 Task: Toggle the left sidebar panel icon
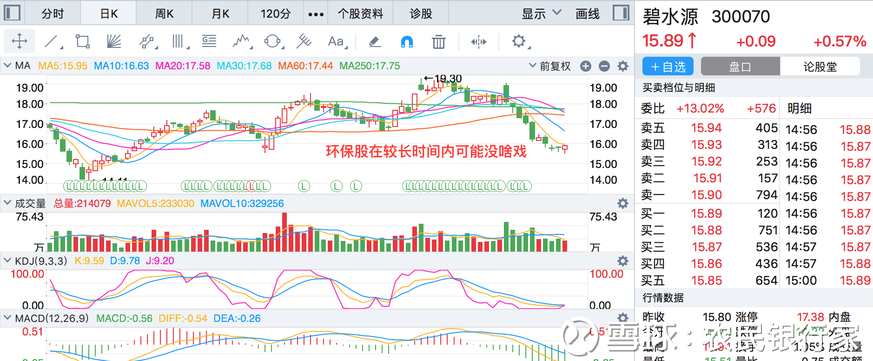coord(12,13)
